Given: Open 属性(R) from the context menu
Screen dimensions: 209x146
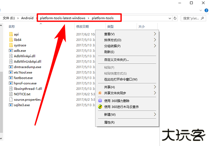Looking at the screenshot, I should click(x=109, y=122).
